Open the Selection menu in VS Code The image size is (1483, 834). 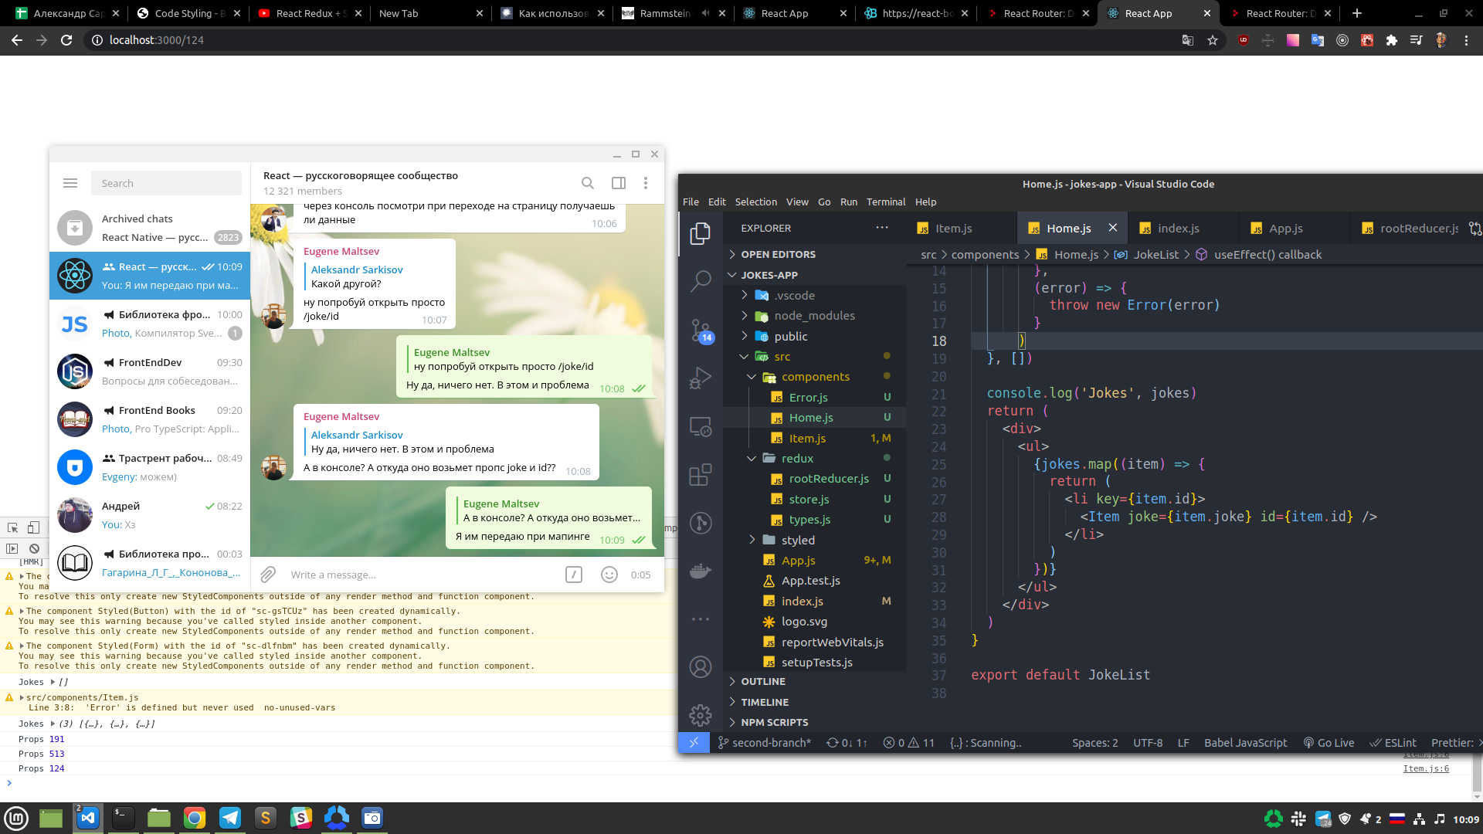pyautogui.click(x=755, y=202)
